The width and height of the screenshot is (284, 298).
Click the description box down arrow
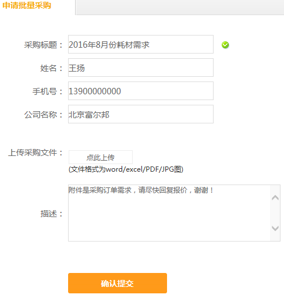coord(275,228)
